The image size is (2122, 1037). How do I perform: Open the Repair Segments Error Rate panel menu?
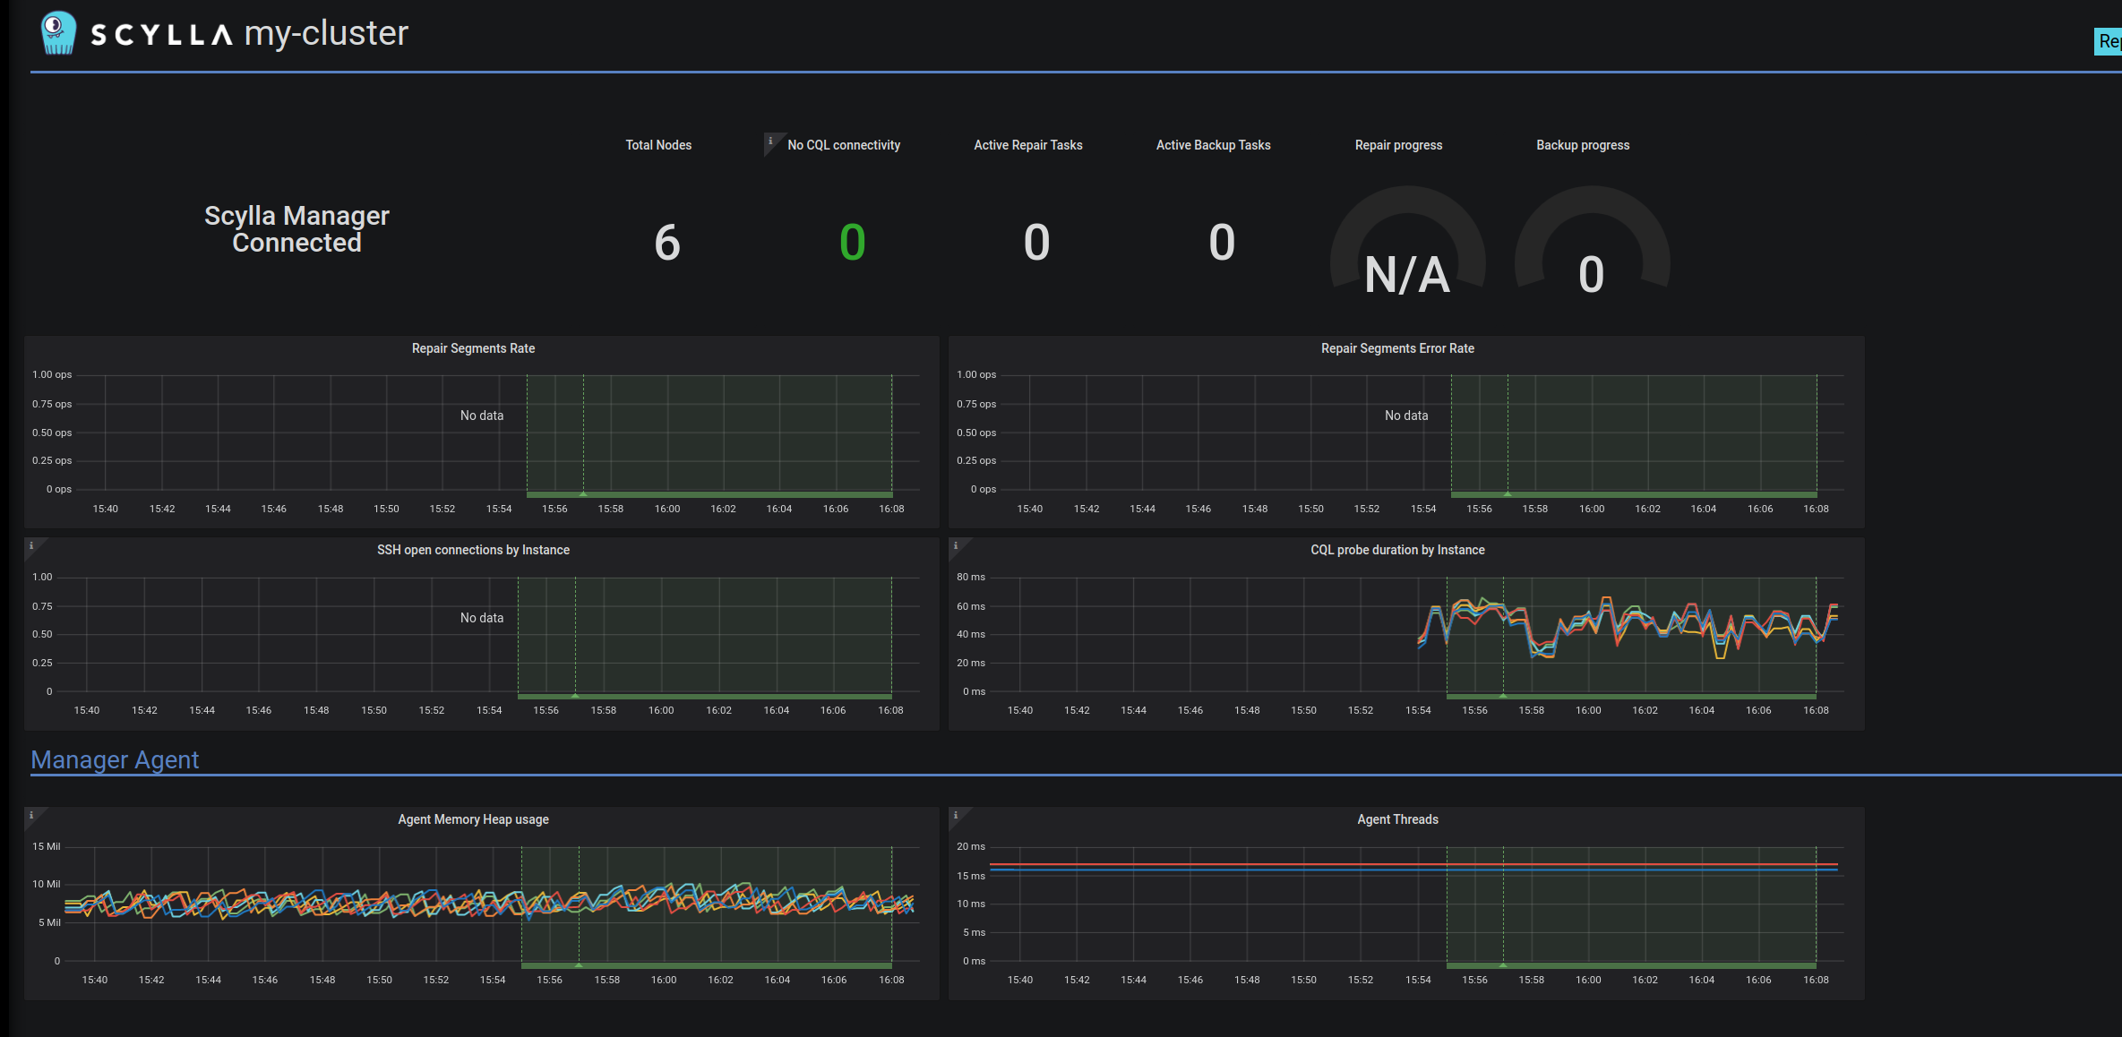(x=1396, y=348)
